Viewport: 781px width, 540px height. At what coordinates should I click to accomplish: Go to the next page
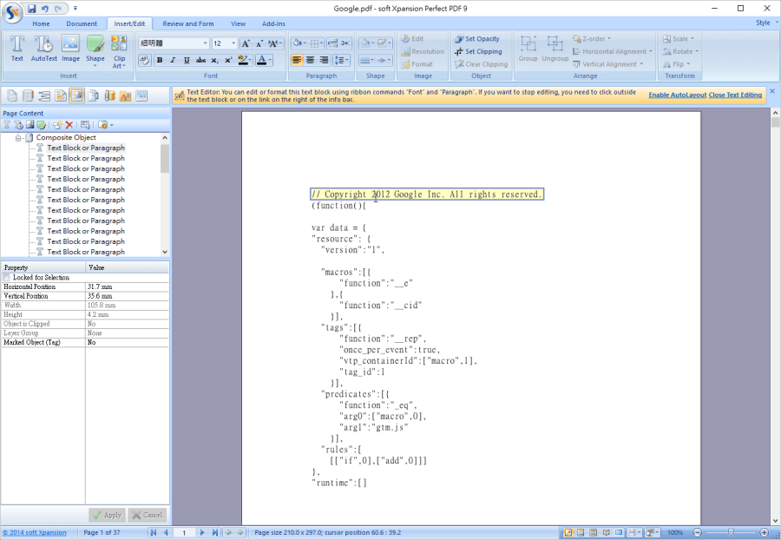[x=202, y=532]
